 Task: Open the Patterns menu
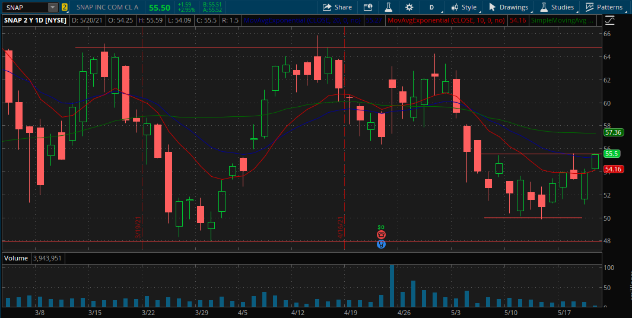(x=604, y=7)
